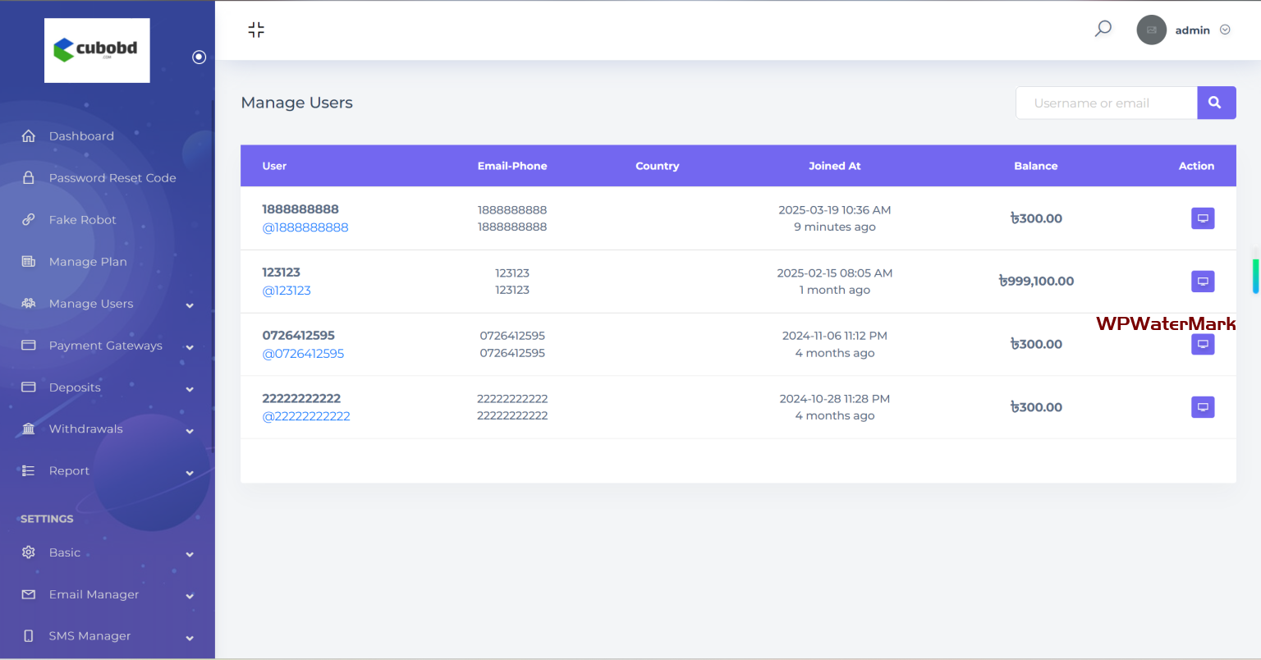Click the admin avatar image
This screenshot has width=1261, height=660.
pos(1151,30)
